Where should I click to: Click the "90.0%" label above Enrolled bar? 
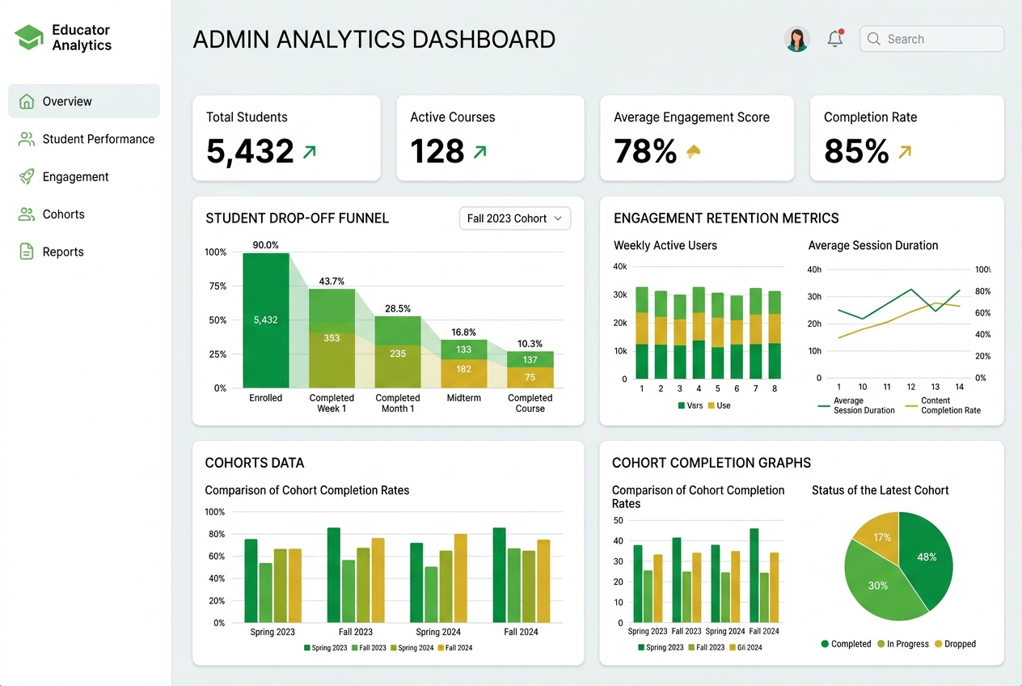click(265, 245)
